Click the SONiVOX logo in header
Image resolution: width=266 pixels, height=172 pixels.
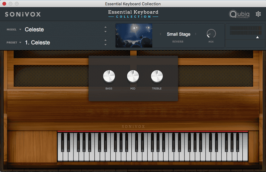tap(23, 14)
